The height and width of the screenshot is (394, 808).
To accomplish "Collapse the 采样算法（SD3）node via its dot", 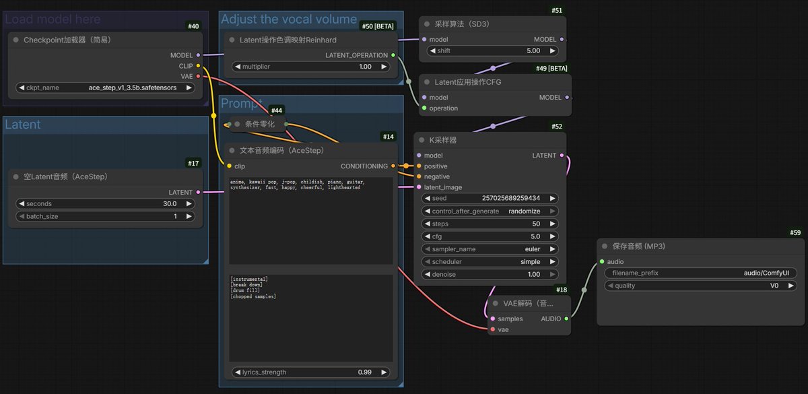I will tap(427, 24).
